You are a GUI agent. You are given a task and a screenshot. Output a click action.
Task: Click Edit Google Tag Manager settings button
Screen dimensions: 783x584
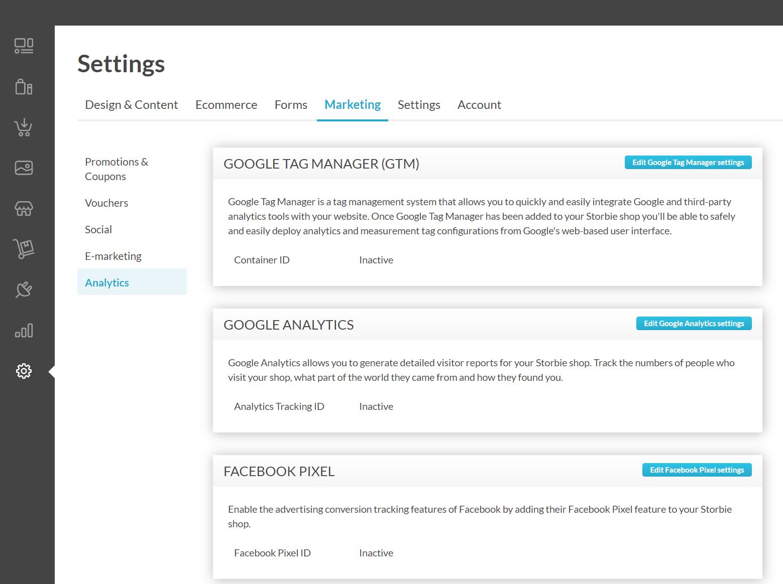point(688,163)
